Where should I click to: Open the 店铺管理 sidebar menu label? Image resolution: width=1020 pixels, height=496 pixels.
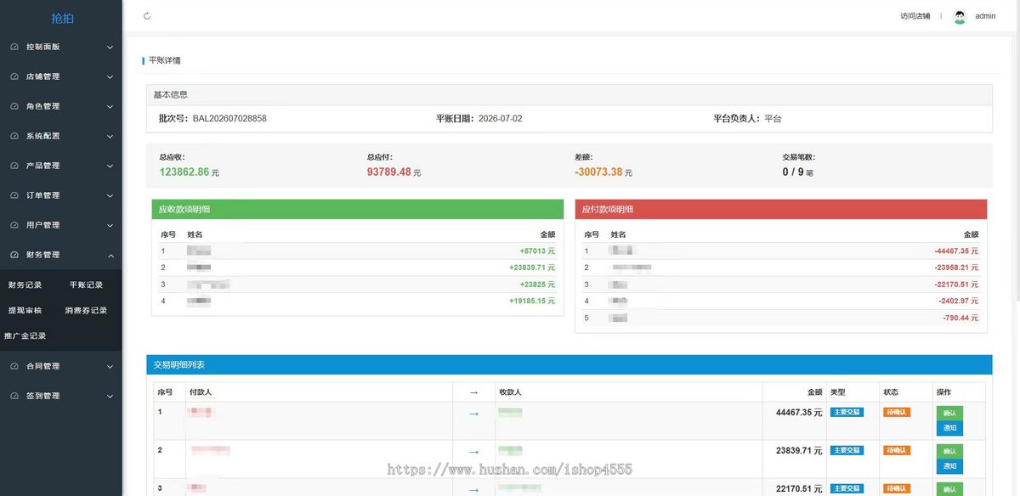pyautogui.click(x=42, y=76)
